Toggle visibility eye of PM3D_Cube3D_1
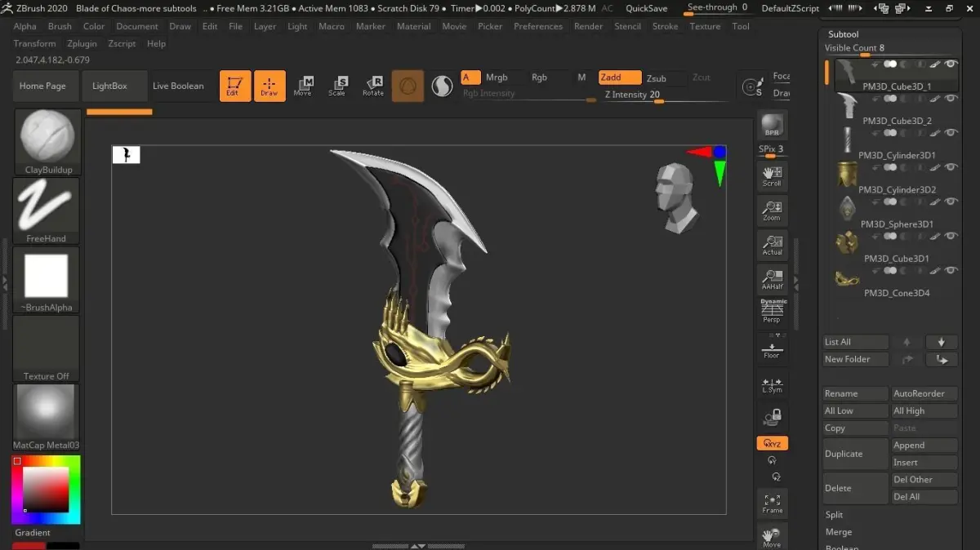The image size is (980, 550). tap(951, 64)
